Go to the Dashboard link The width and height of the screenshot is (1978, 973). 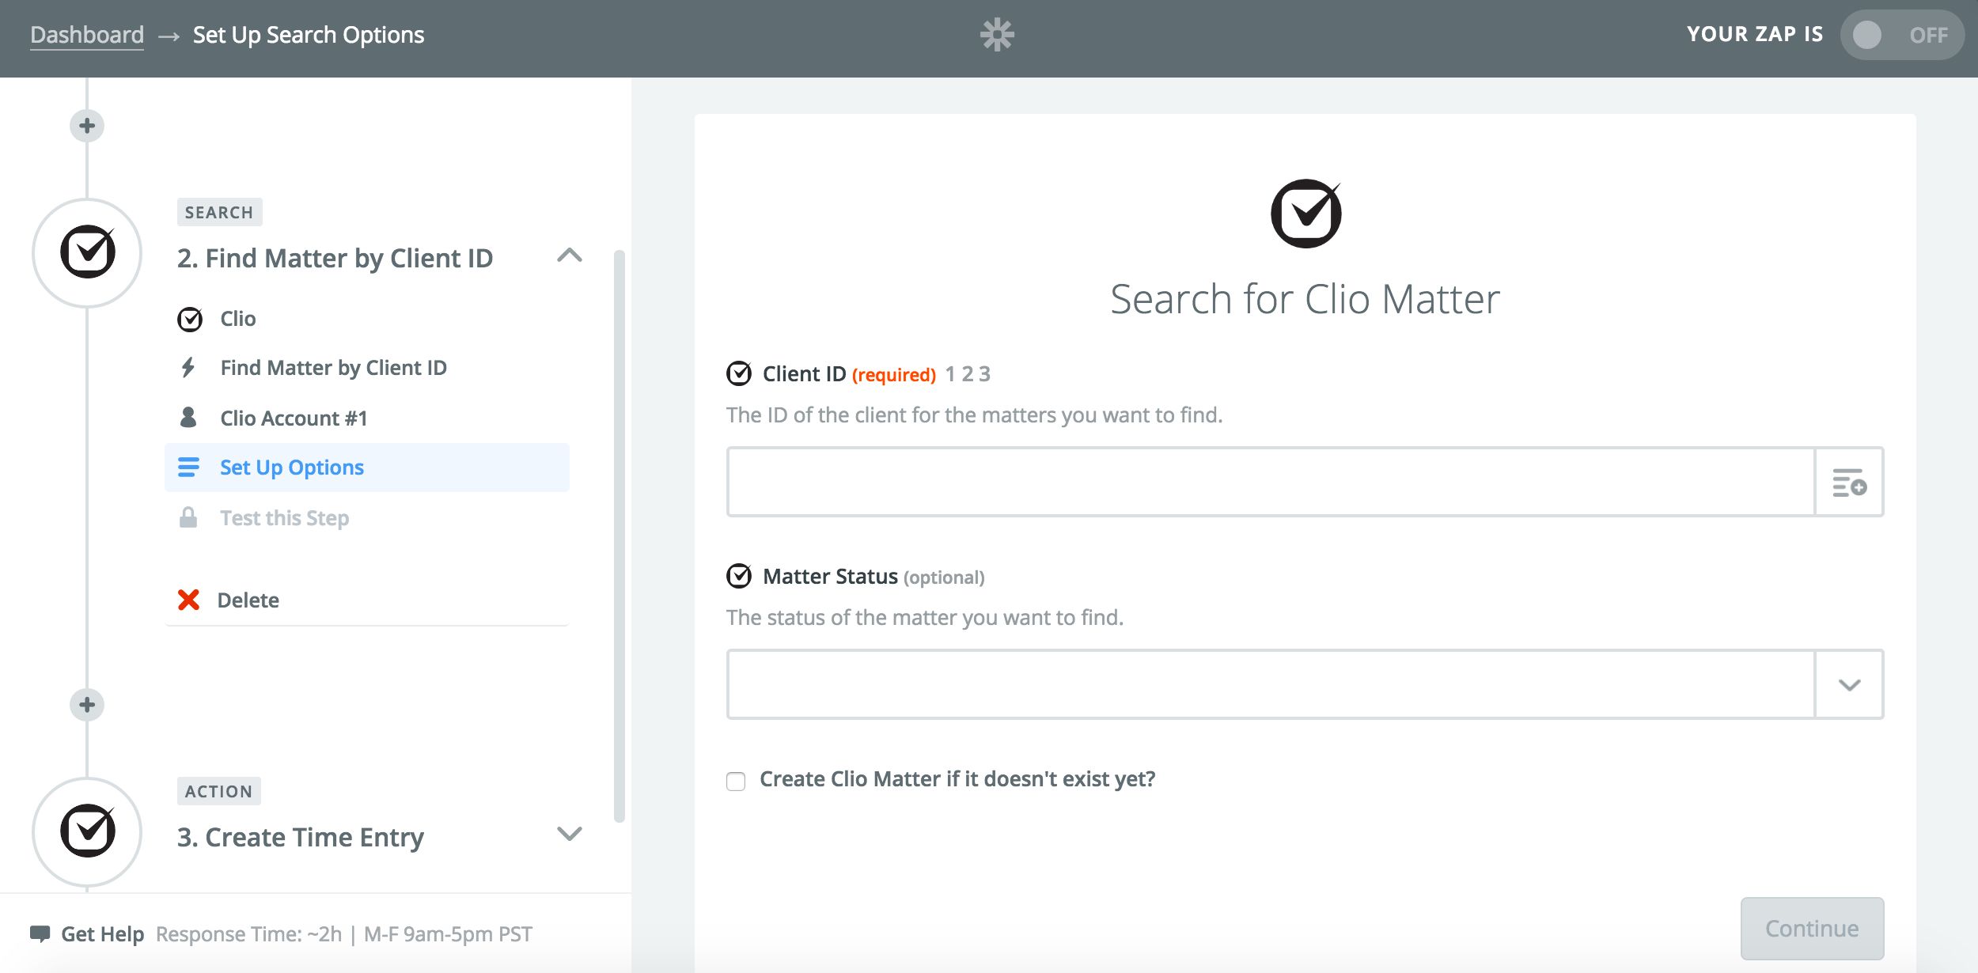87,35
